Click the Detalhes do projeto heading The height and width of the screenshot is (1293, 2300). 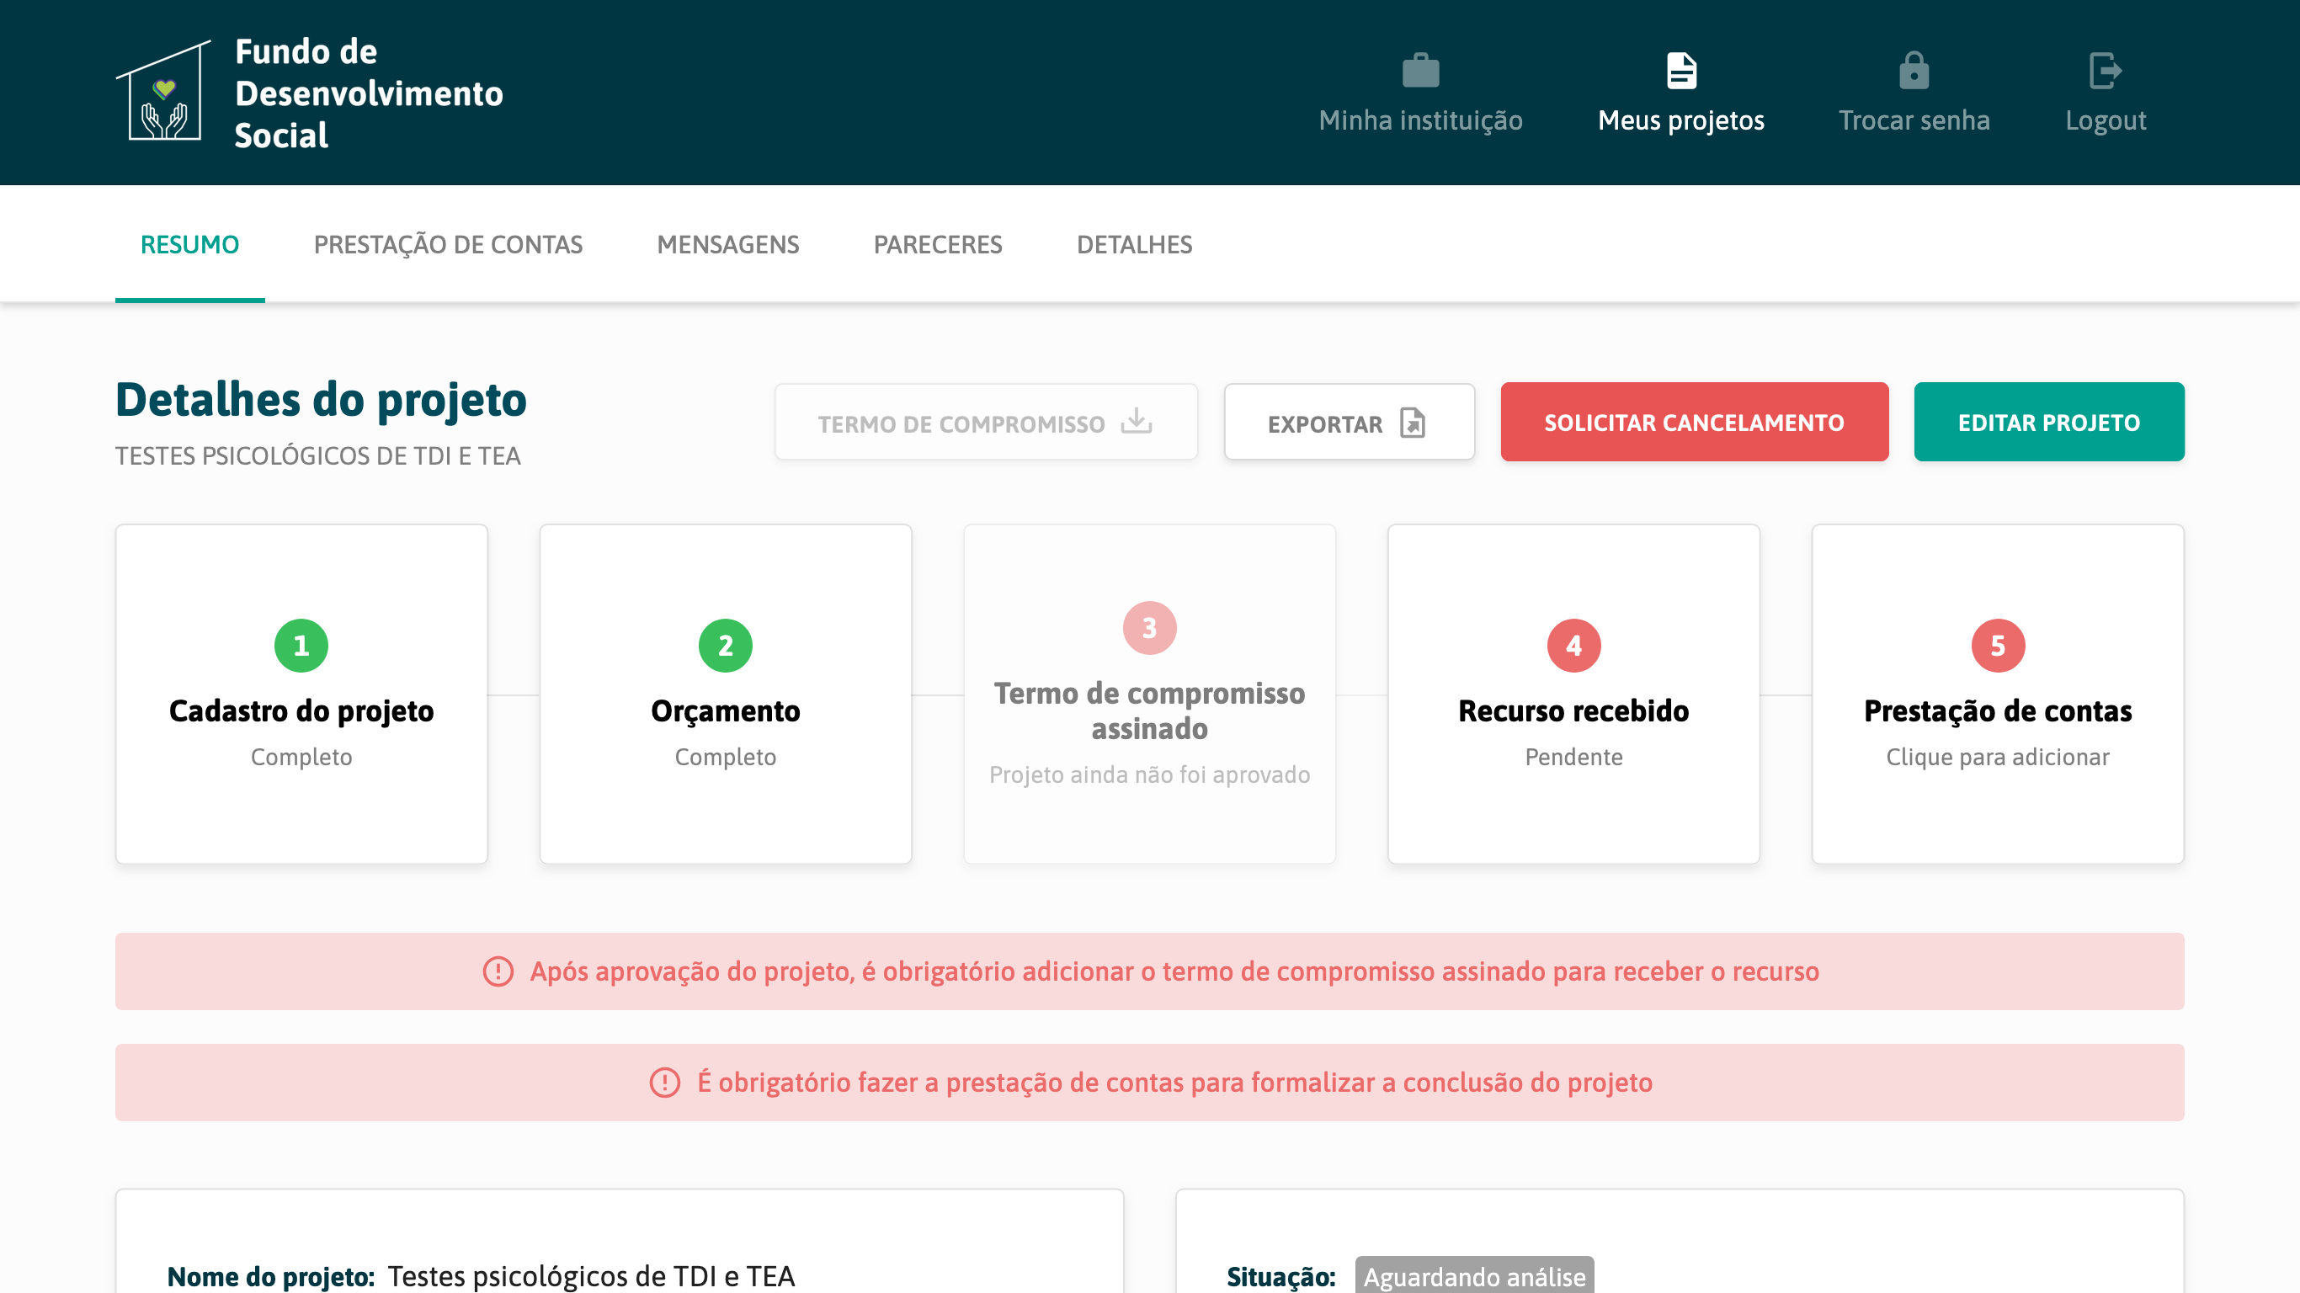click(321, 399)
